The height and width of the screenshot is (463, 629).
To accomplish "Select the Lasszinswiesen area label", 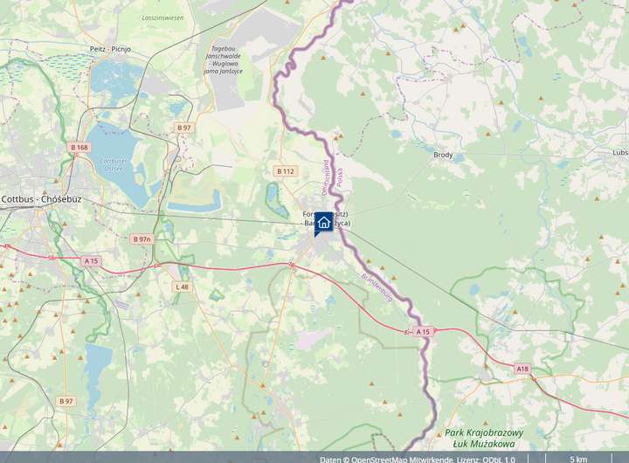I will pyautogui.click(x=162, y=17).
